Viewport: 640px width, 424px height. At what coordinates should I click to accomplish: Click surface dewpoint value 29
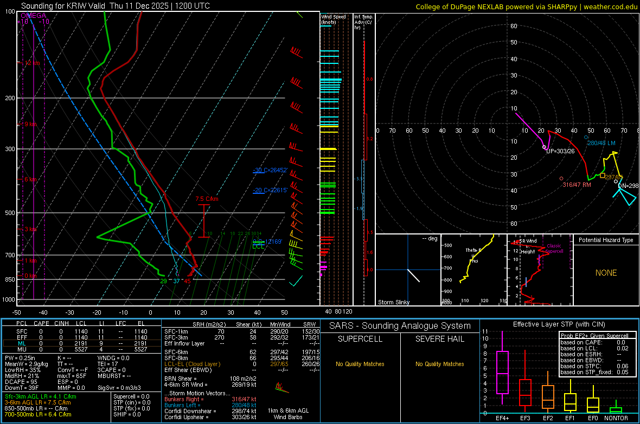point(163,281)
